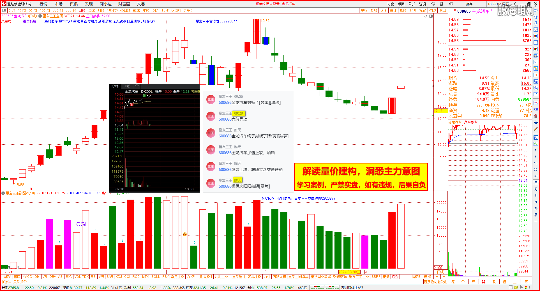Viewport: 540px width, 291px height.
Task: Click the red dollar sign sidebar icon
Action: tap(536, 116)
